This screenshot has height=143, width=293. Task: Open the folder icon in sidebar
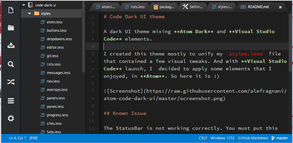11,28
